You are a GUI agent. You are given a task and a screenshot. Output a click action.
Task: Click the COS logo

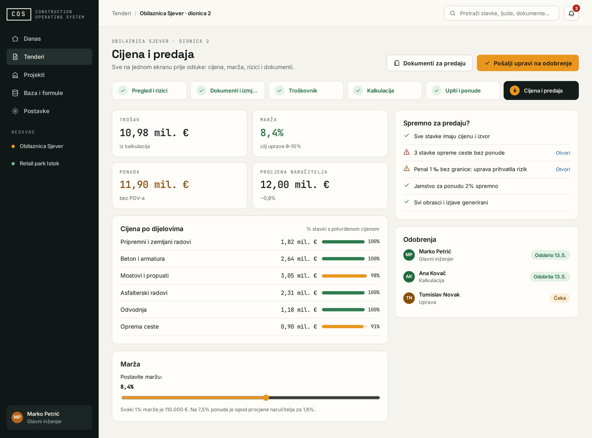19,14
